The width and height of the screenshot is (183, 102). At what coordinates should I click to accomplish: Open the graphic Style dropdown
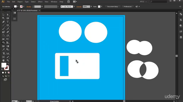pos(102,7)
